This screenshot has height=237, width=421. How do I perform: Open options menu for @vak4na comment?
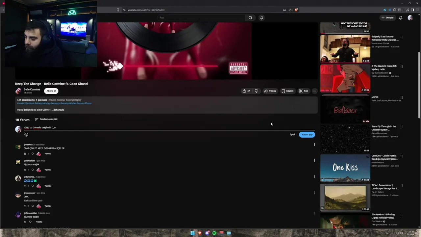point(314,145)
